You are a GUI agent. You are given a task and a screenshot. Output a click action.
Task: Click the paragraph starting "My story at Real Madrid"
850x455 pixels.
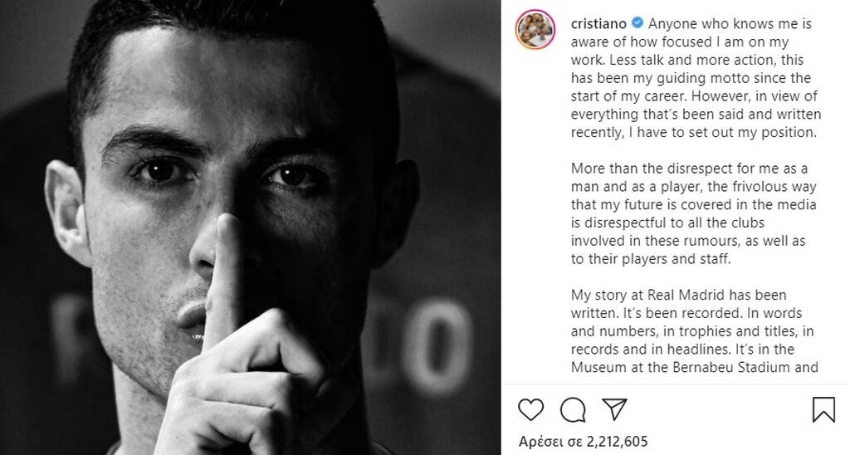click(x=695, y=331)
